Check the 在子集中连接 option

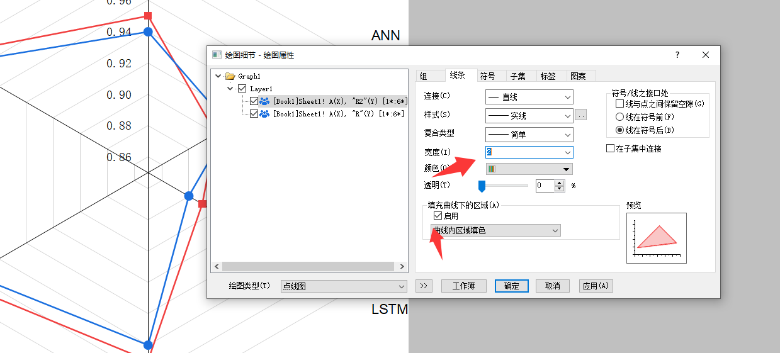(x=609, y=148)
